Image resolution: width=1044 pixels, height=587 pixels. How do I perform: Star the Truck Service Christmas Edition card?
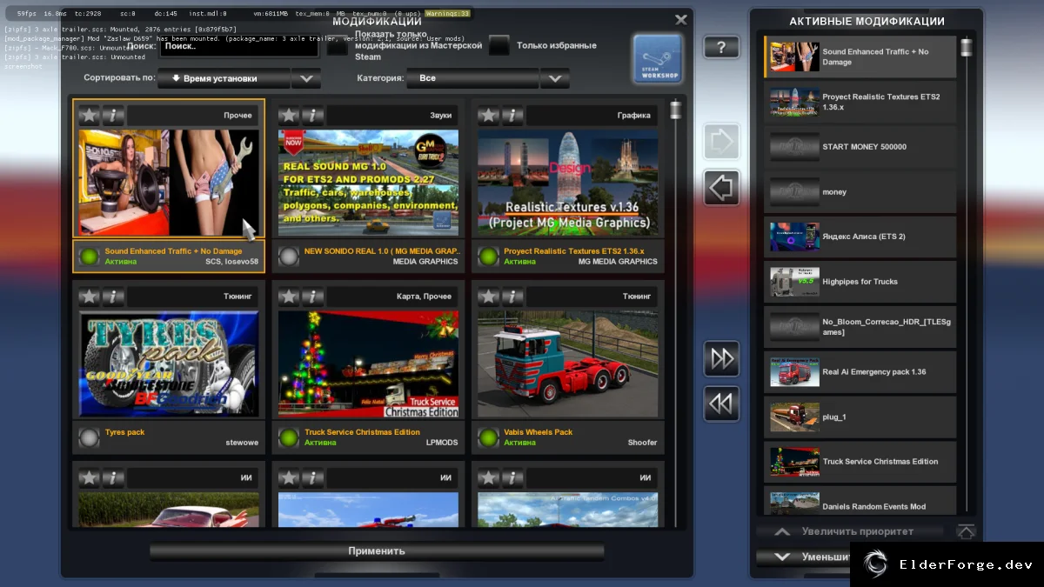pyautogui.click(x=289, y=297)
